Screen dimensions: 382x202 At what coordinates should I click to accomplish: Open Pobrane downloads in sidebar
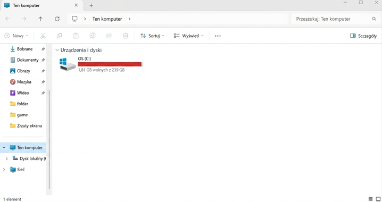pos(24,49)
